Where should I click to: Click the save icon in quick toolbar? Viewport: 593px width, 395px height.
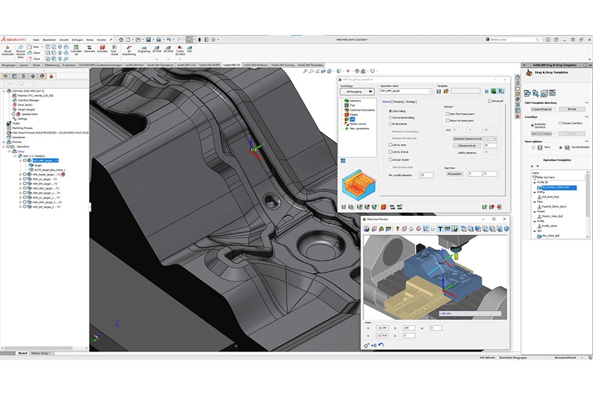(148, 39)
